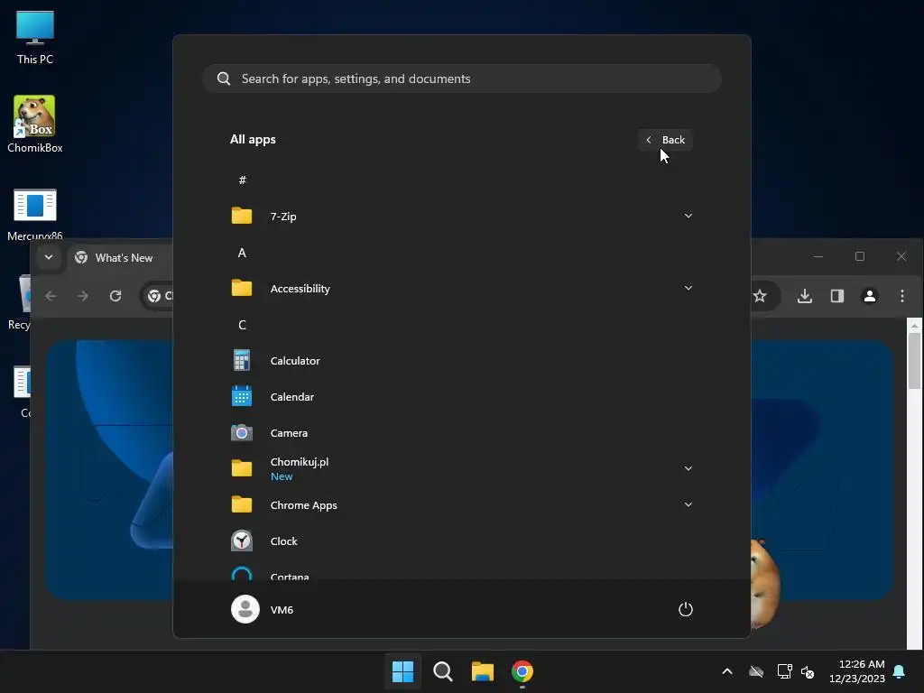Click the network display tray icon
This screenshot has width=924, height=693.
[784, 671]
